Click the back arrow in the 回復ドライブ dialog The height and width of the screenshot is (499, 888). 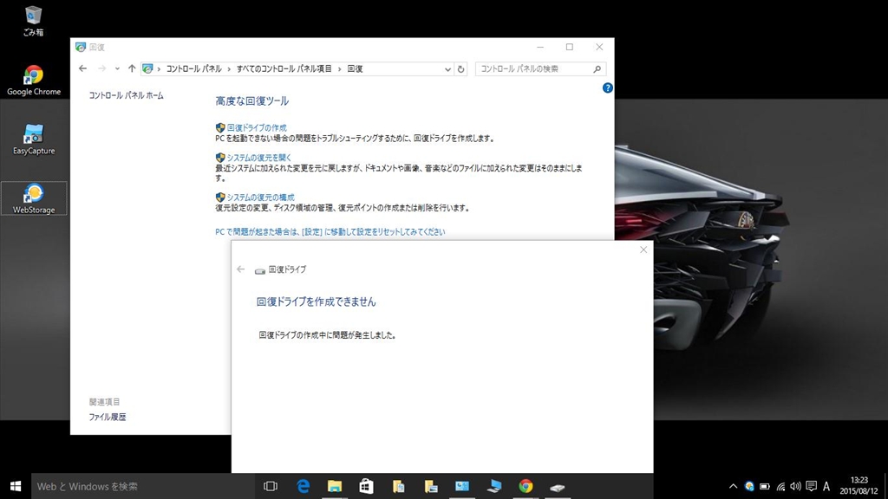(x=241, y=269)
